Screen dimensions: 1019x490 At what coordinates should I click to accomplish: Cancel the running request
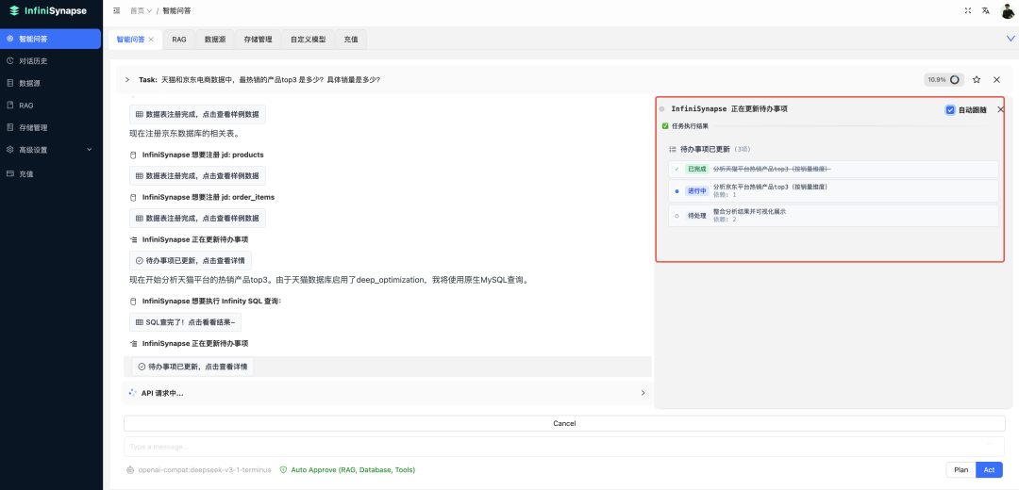[564, 423]
